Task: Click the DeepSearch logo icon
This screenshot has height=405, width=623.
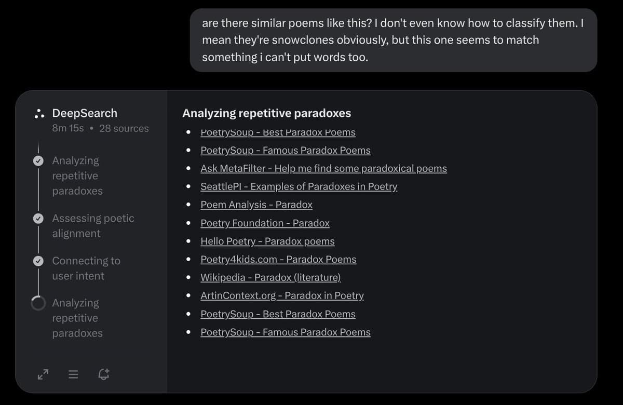Action: tap(39, 114)
